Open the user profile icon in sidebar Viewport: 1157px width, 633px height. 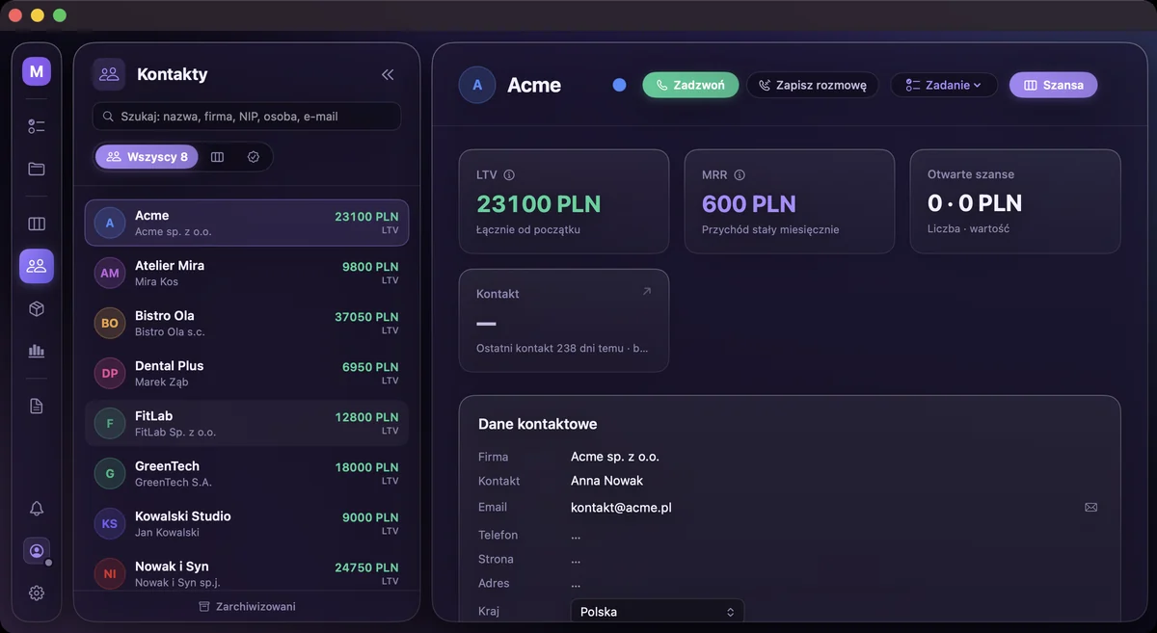(x=37, y=551)
